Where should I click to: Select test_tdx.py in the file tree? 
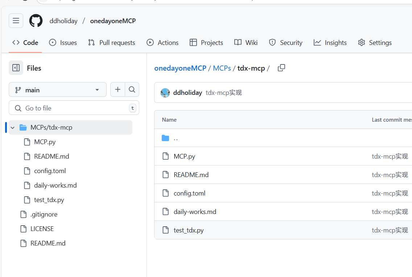pos(49,200)
